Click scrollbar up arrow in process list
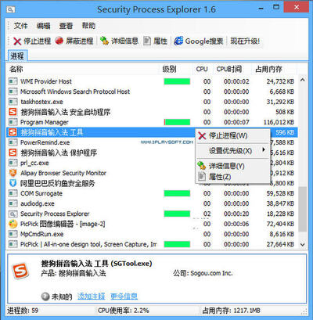Viewport: 313px width, 320px height. (x=303, y=80)
